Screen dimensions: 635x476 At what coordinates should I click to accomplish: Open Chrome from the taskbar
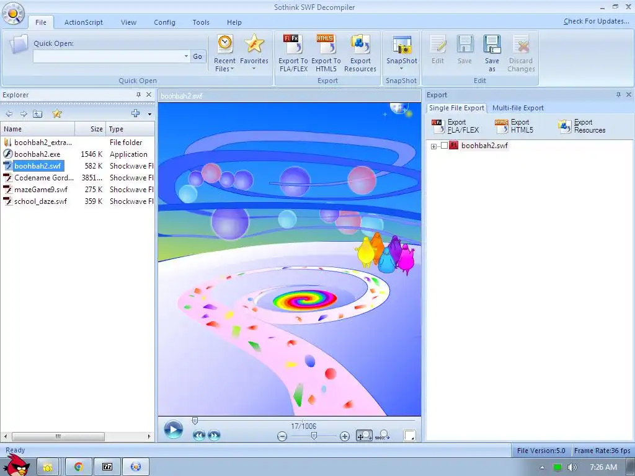[x=79, y=467]
